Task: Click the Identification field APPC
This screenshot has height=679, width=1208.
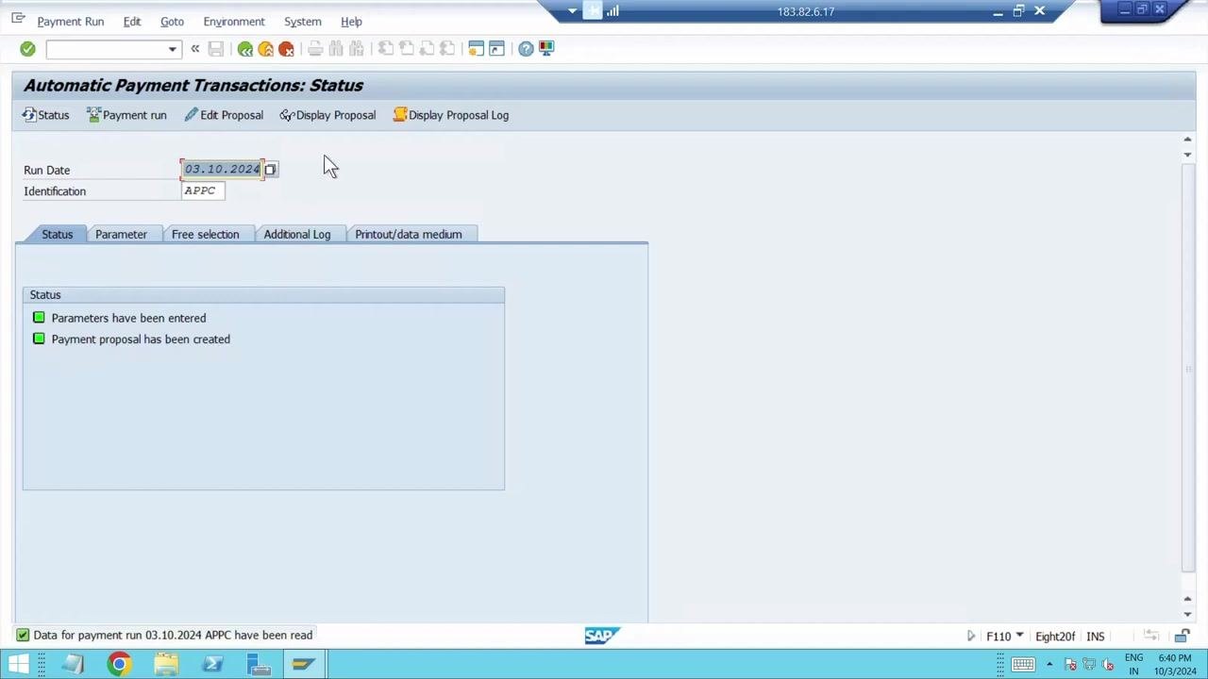Action: pos(203,190)
